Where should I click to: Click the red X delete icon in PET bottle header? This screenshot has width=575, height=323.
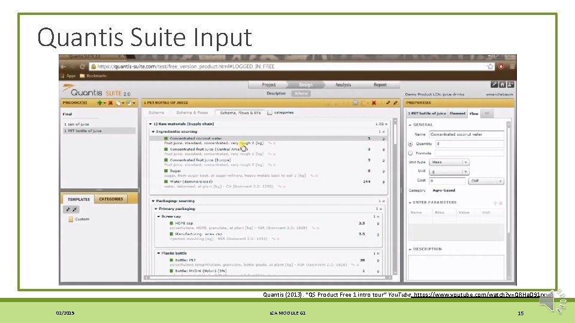[x=374, y=103]
